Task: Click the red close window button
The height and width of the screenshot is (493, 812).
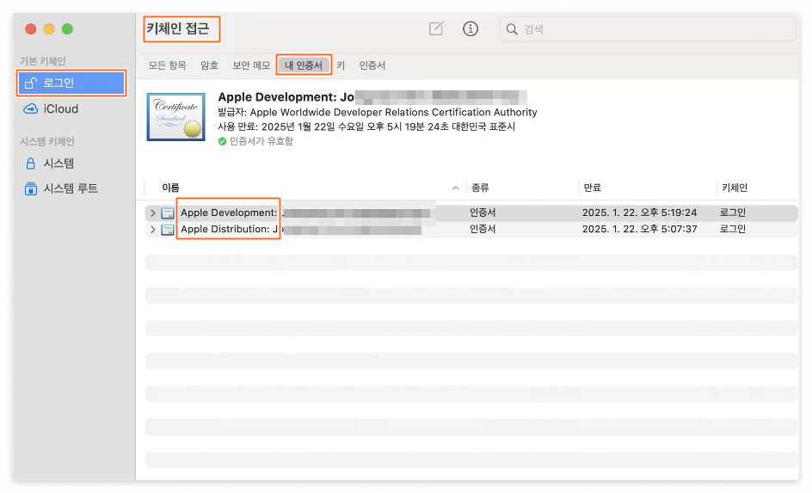Action: (x=31, y=29)
